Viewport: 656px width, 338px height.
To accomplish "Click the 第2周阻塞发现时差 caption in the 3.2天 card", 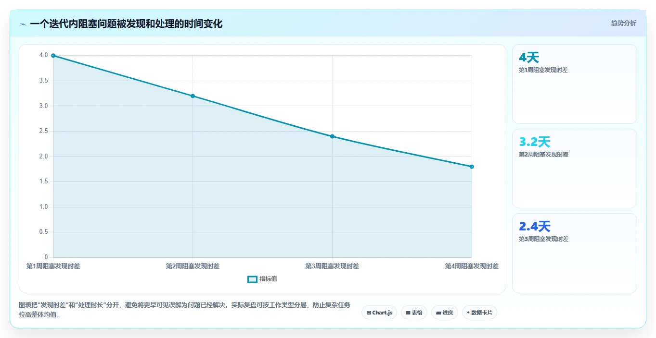I will coord(543,155).
